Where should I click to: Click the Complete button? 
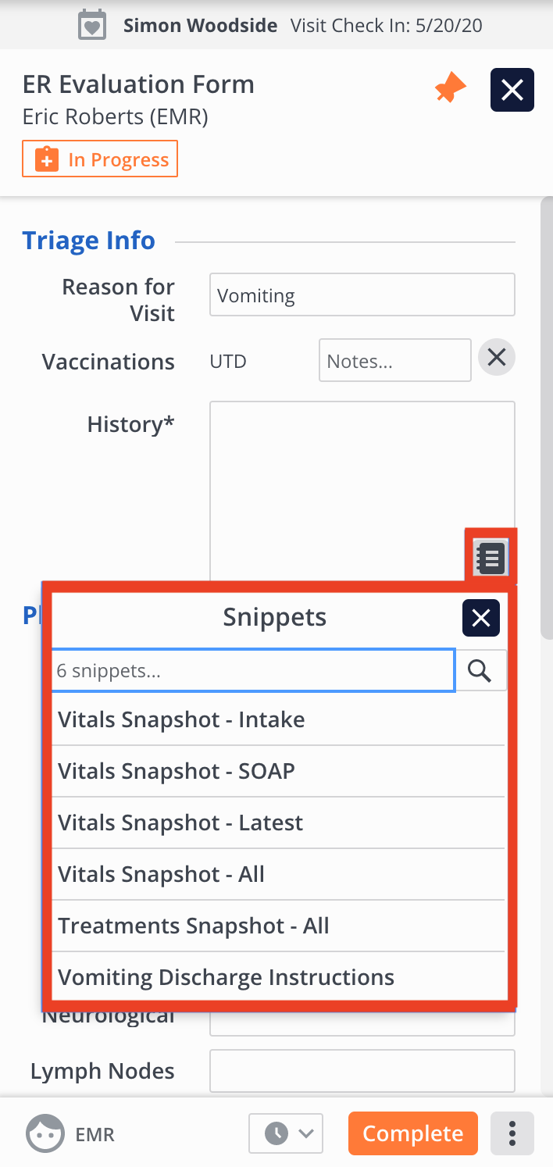412,1133
